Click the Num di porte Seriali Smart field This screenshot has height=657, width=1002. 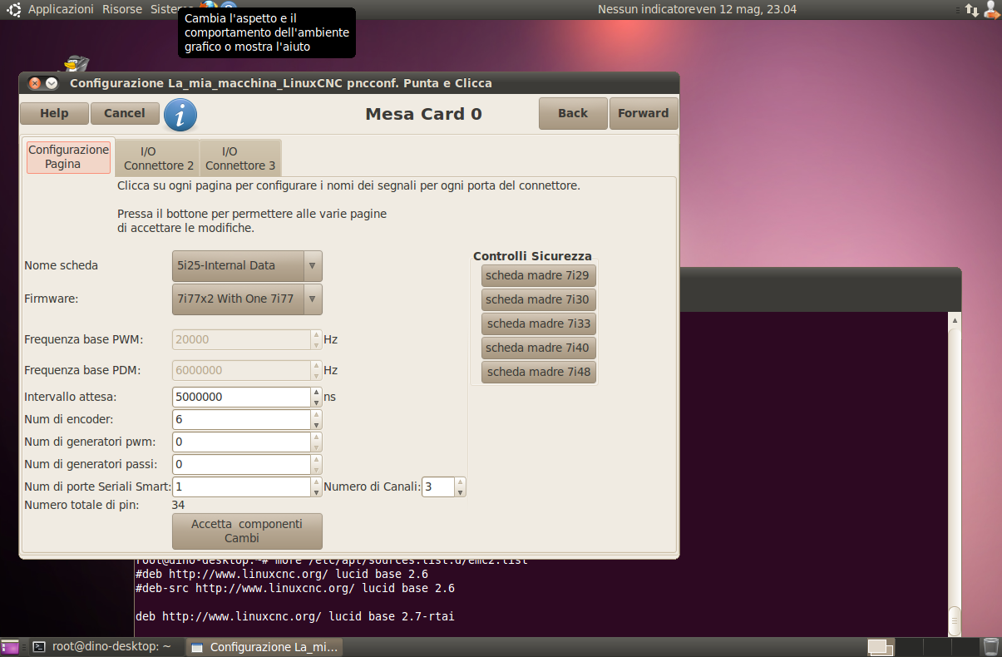click(242, 487)
